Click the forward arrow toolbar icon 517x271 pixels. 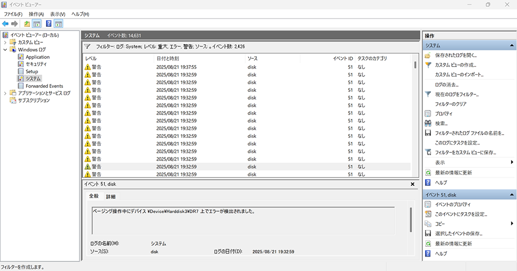point(14,24)
